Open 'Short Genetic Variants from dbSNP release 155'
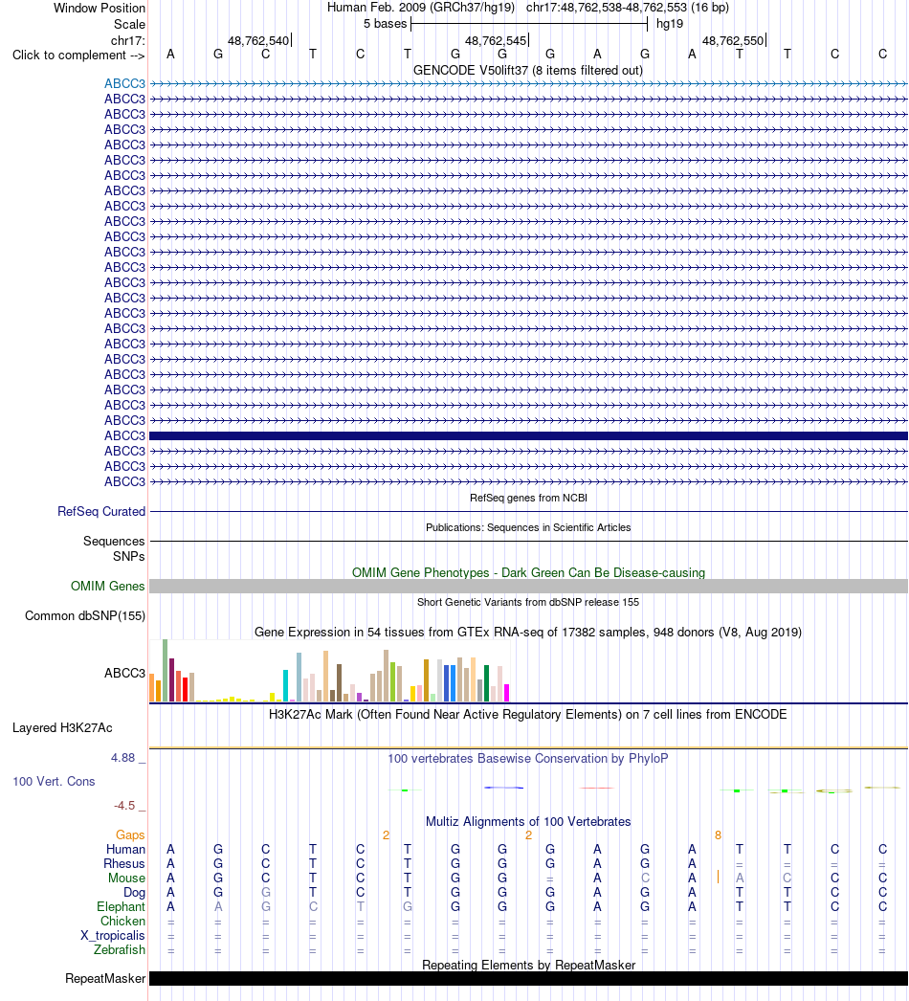Screen dimensions: 909x1001 [528, 602]
